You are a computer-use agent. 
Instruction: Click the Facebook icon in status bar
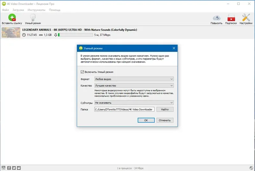9,168
